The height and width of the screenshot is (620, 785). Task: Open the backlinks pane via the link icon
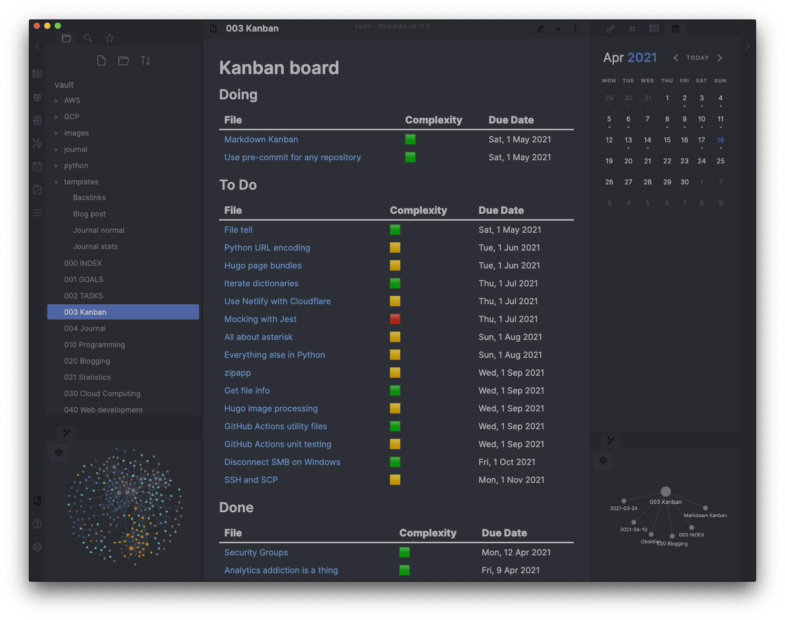coord(611,28)
